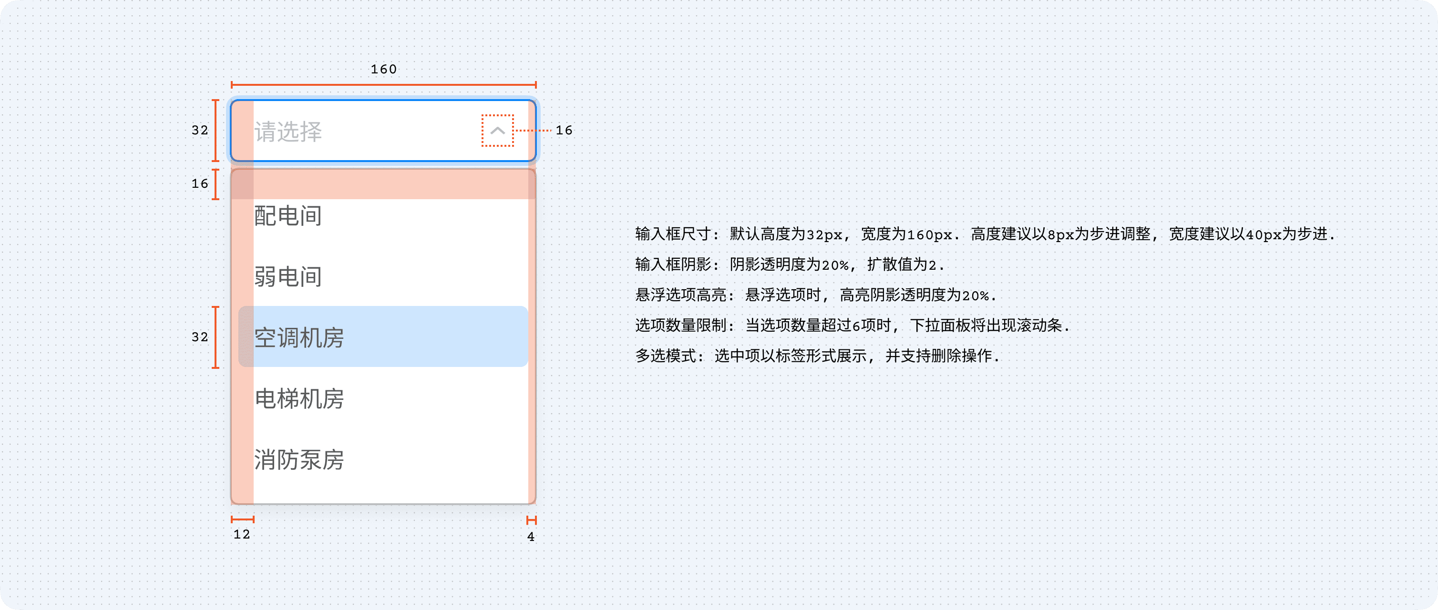Viewport: 1438px width, 610px height.
Task: Click the 输入框尺寸 description line
Action: (985, 234)
